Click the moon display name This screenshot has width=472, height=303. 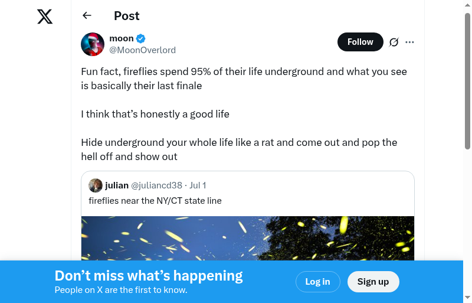point(122,38)
